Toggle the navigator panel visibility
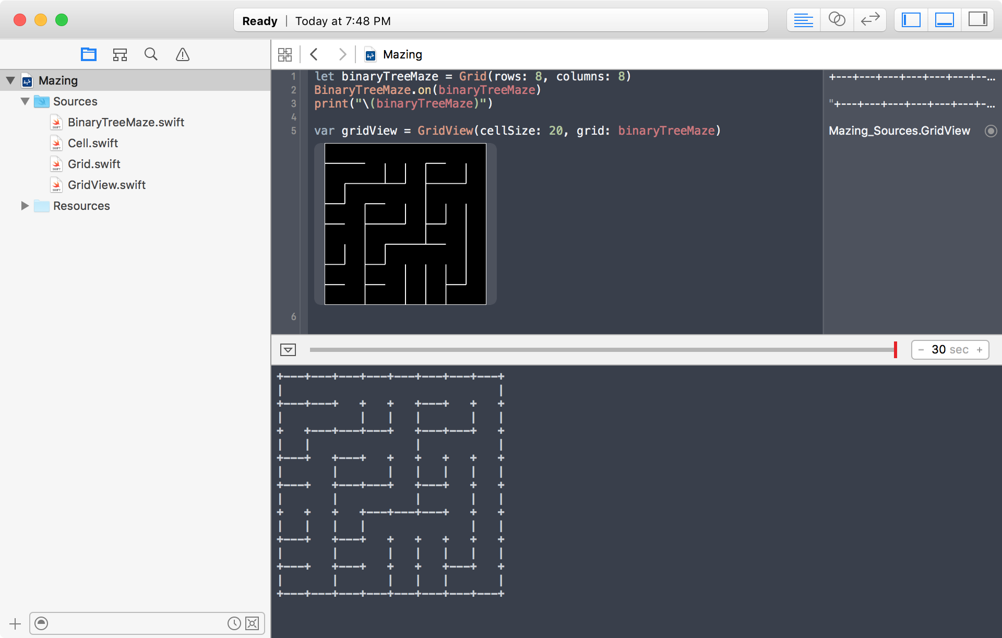The width and height of the screenshot is (1002, 638). pos(911,20)
